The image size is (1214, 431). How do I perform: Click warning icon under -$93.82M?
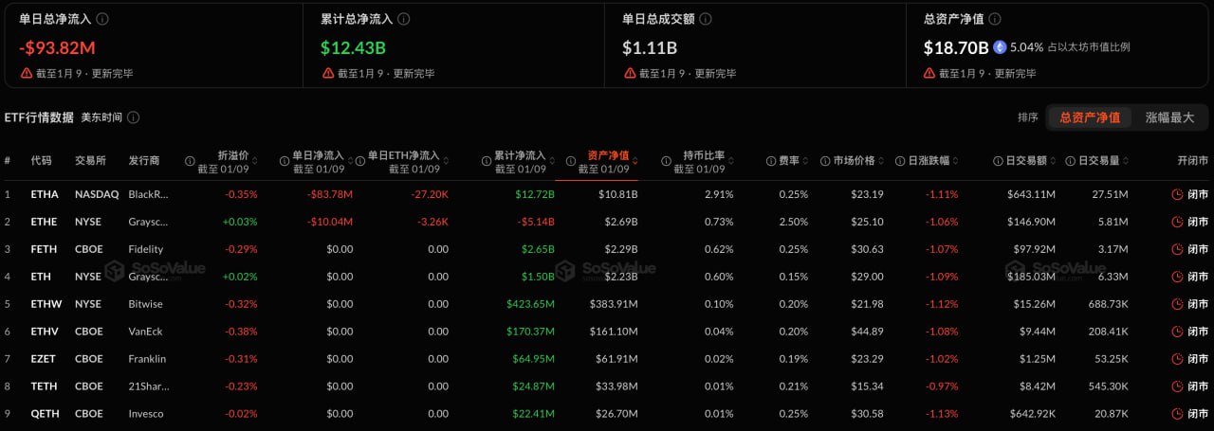coord(27,73)
